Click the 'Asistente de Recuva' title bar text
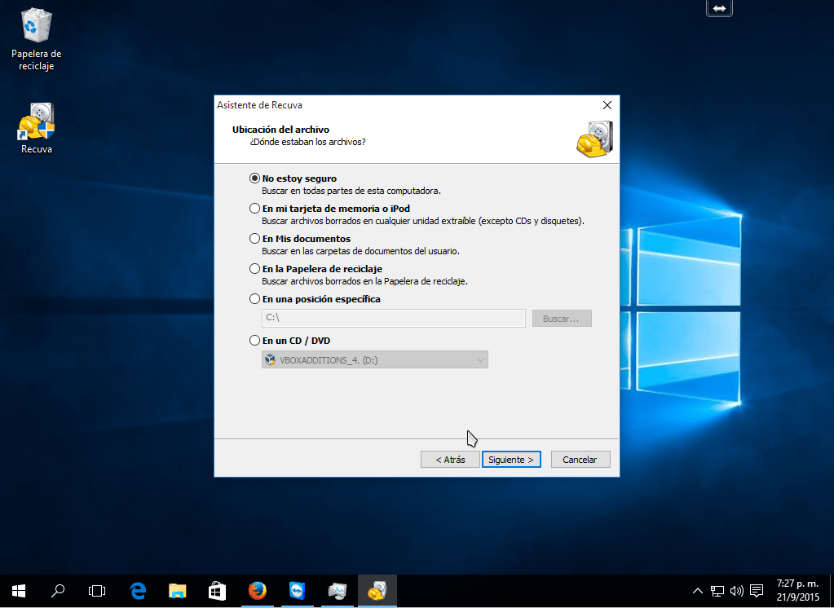Screen dimensions: 834x608 point(259,105)
